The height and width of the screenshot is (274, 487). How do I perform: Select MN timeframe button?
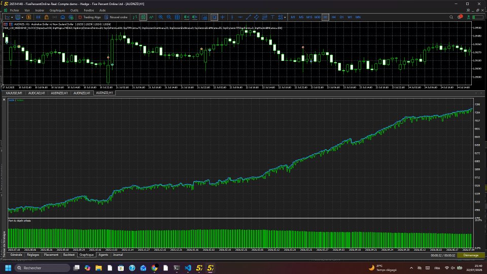coord(358,17)
